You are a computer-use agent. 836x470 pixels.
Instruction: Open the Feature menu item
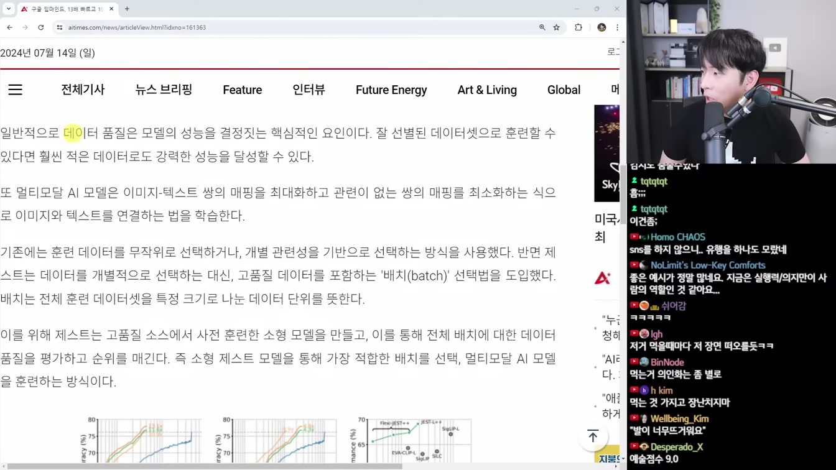tap(243, 90)
